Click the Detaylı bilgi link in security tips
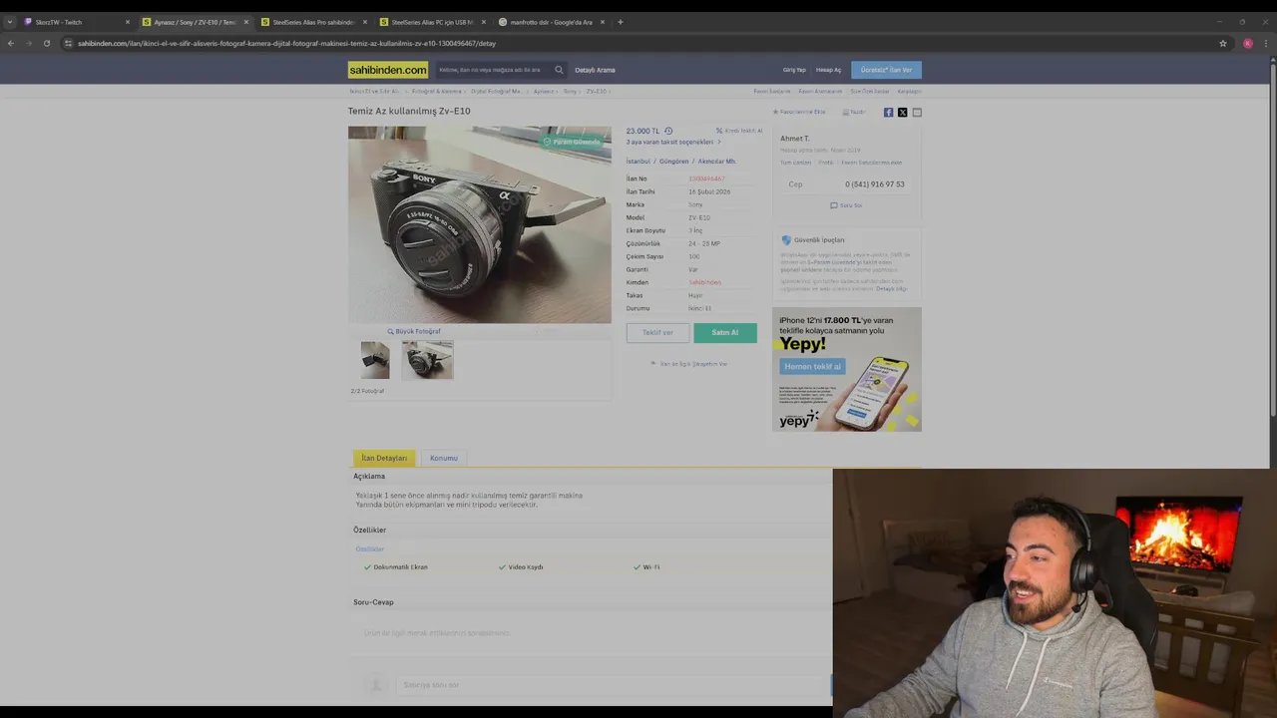Viewport: 1277px width, 718px height. coord(892,288)
